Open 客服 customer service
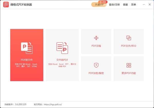Screen dimensions: 154x108 (125, 5)
